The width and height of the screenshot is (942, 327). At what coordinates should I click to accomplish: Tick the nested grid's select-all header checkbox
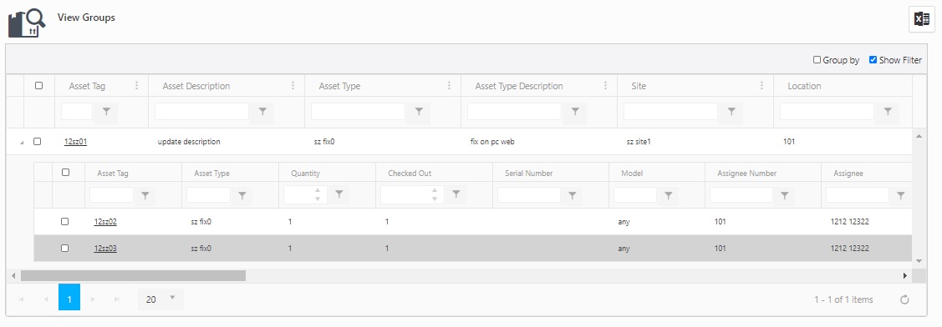click(x=65, y=173)
